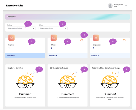Click the Dashboard header banner

coord(67,17)
